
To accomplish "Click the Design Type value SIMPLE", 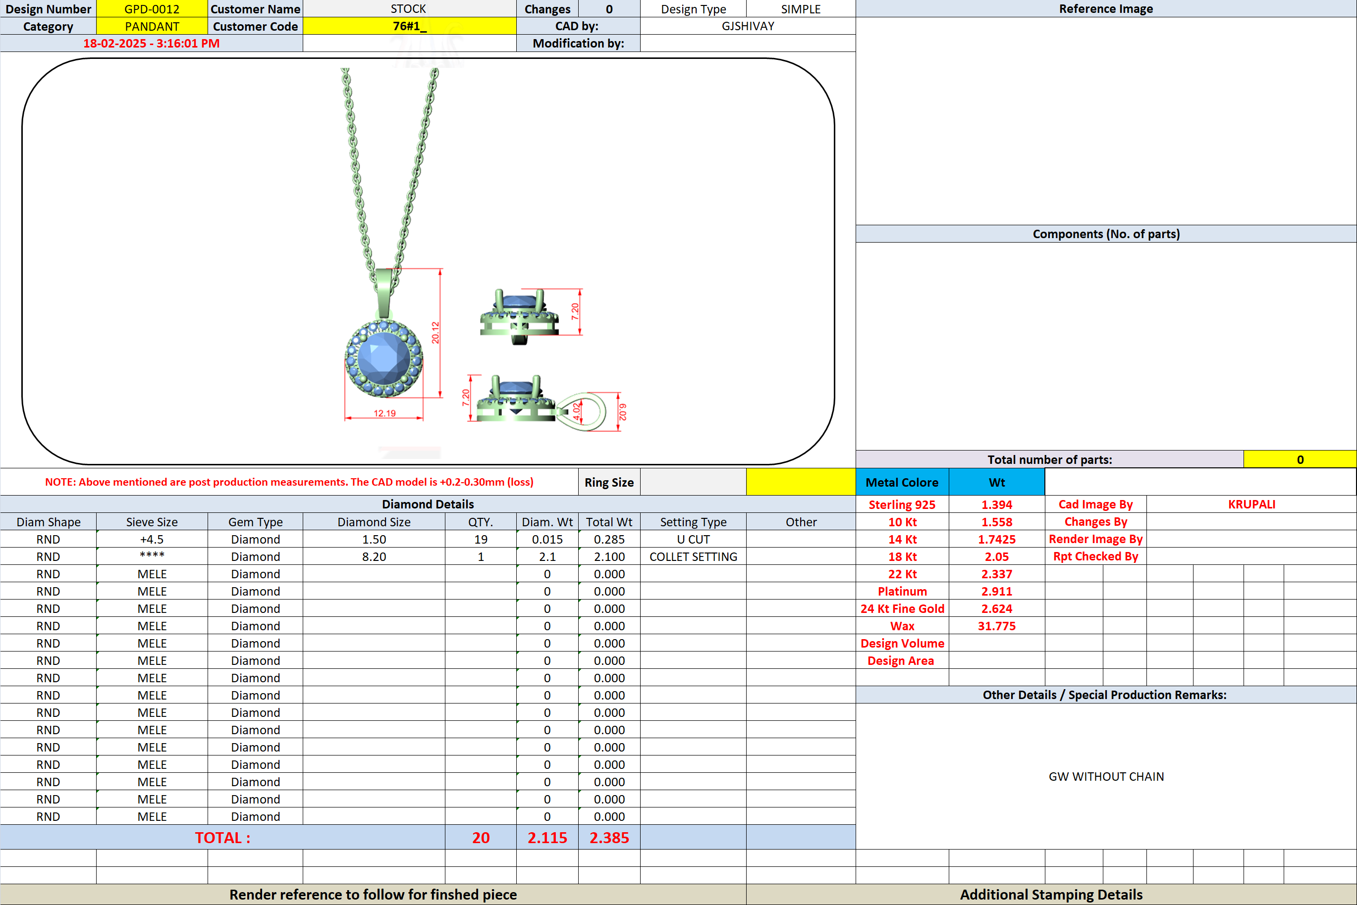I will click(800, 8).
